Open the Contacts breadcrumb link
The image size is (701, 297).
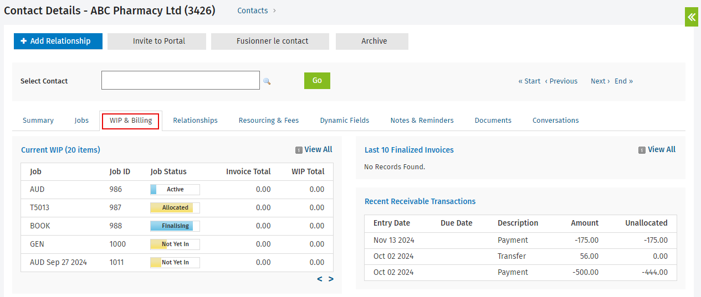tap(253, 11)
